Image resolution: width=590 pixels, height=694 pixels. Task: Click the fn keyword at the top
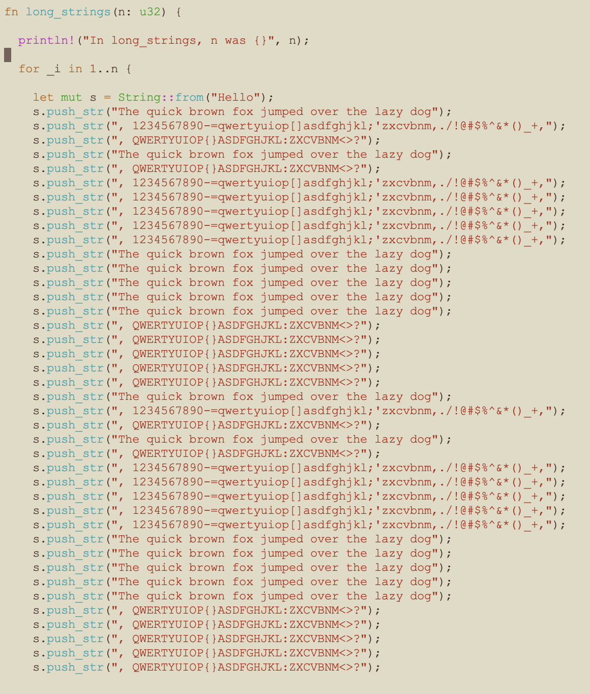coord(11,11)
